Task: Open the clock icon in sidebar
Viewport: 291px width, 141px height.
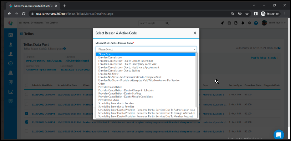Action: 11,63
